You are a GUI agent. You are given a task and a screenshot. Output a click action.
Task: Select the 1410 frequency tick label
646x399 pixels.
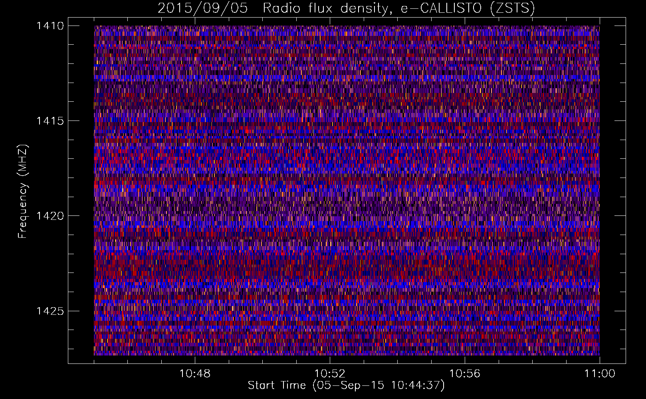(50, 26)
